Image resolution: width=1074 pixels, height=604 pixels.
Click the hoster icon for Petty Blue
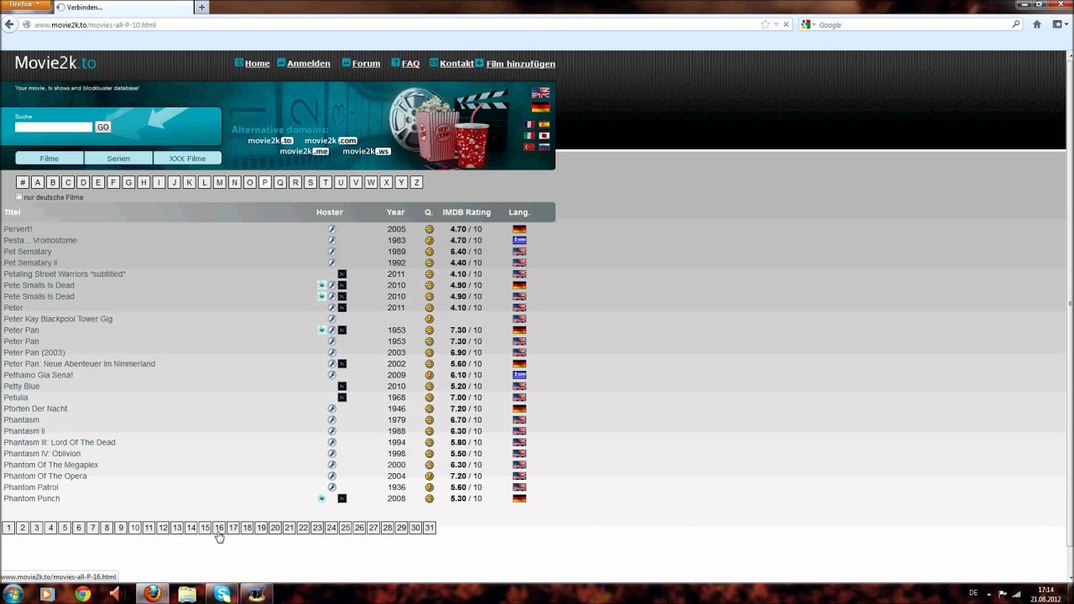pyautogui.click(x=341, y=387)
